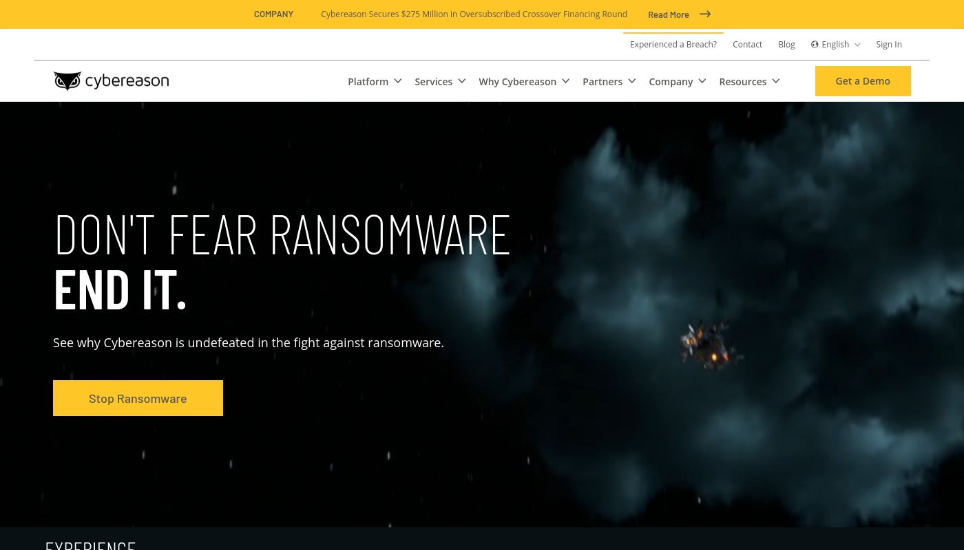Click the globe icon next to English

(x=815, y=45)
